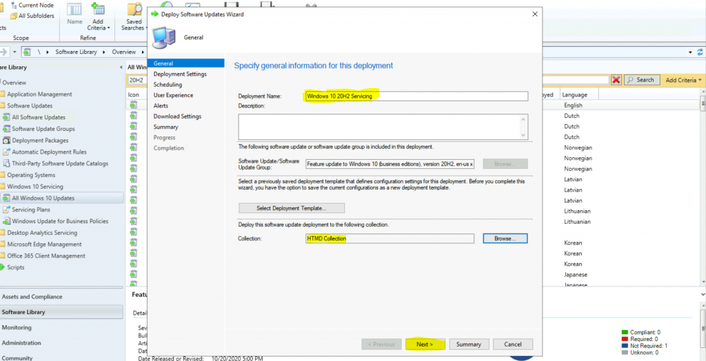Open the address bar history dropdown arrow
The height and width of the screenshot is (361, 706).
[691, 52]
